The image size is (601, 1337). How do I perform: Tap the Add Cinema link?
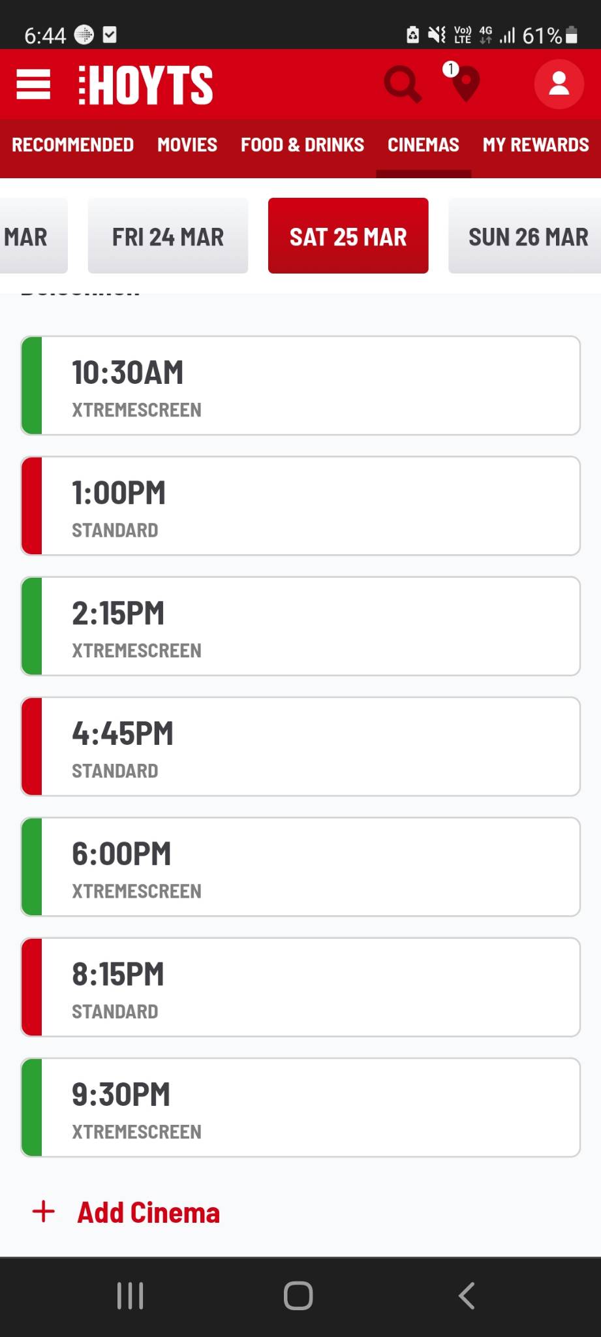pyautogui.click(x=149, y=1212)
